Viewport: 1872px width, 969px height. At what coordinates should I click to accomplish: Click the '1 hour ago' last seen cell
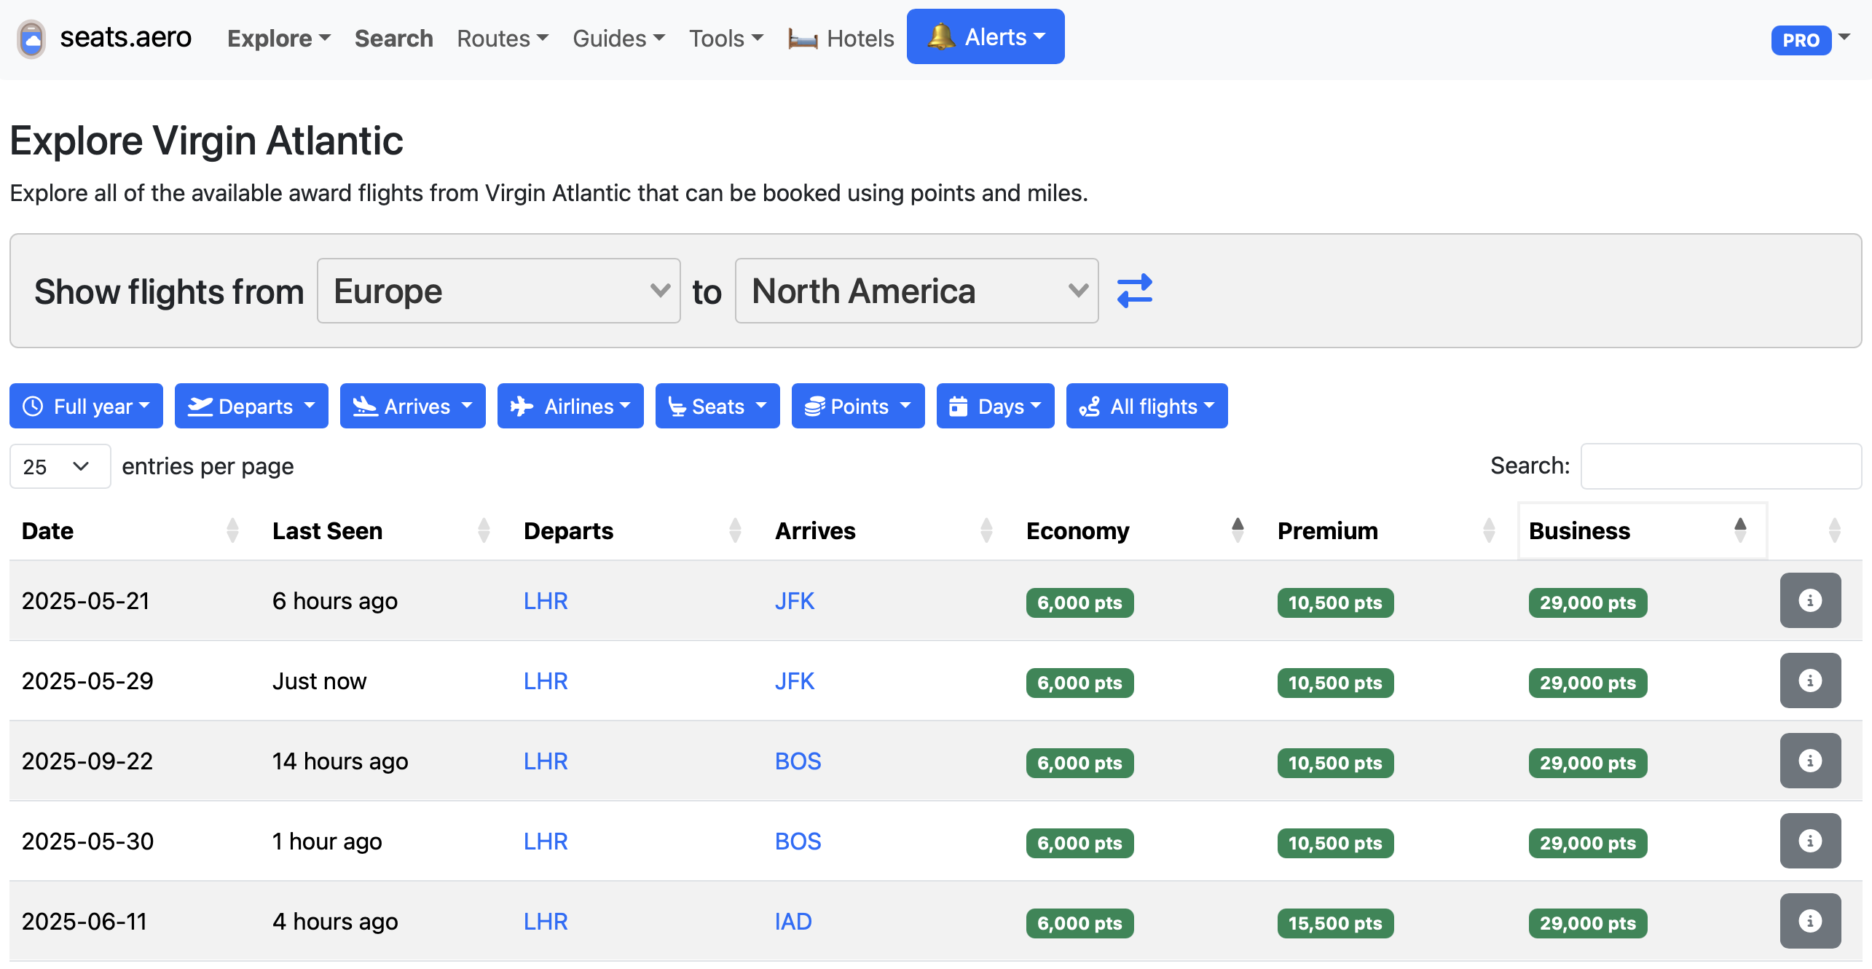(x=327, y=841)
